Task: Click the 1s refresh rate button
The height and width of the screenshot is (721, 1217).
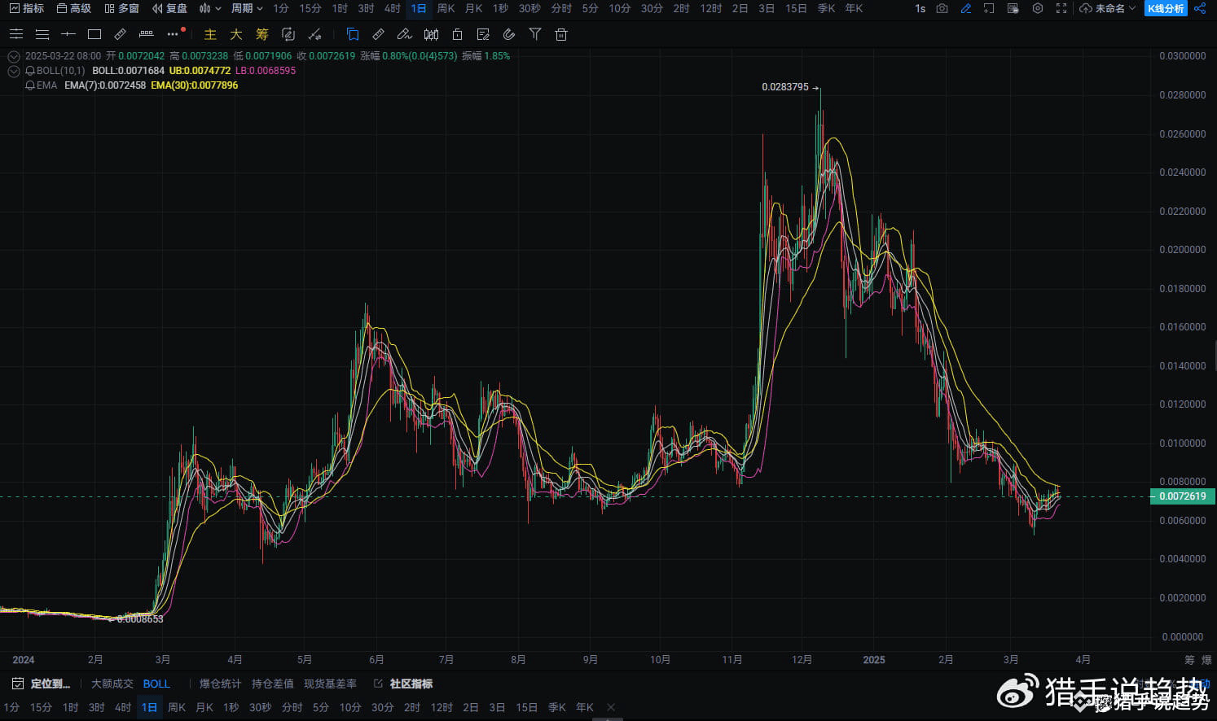Action: [920, 8]
